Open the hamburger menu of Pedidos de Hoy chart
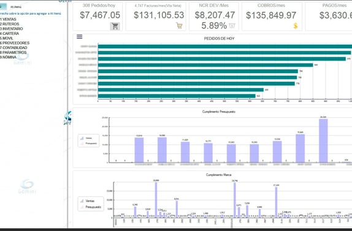This screenshot has width=352, height=231. click(x=80, y=37)
